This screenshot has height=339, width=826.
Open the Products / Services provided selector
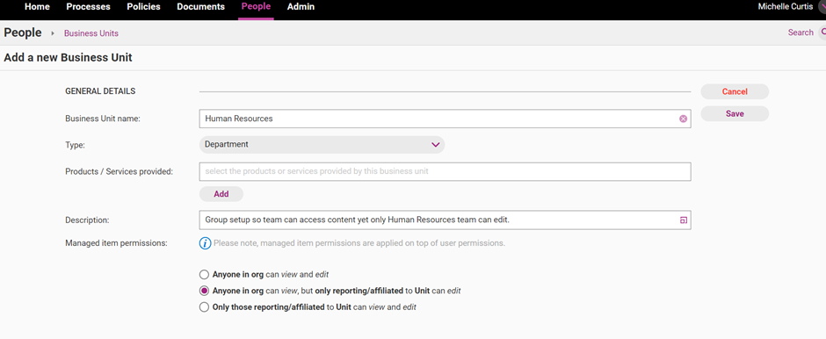pyautogui.click(x=446, y=171)
